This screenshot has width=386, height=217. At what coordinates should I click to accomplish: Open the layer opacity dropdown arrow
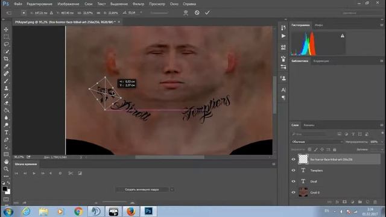click(x=382, y=142)
